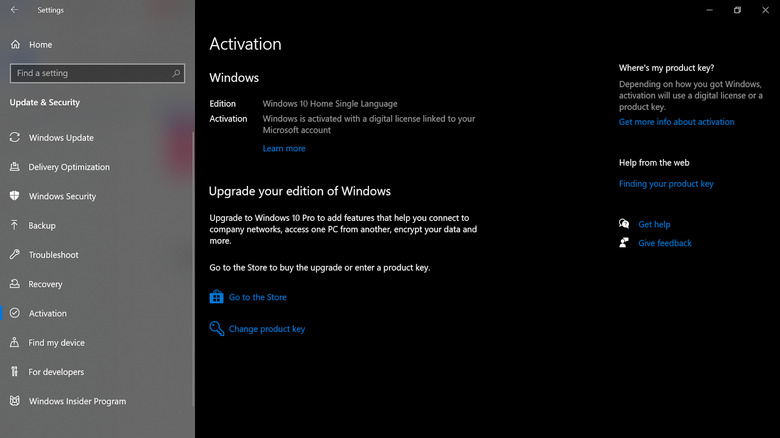Open For developers label
The image size is (780, 438).
click(x=56, y=372)
